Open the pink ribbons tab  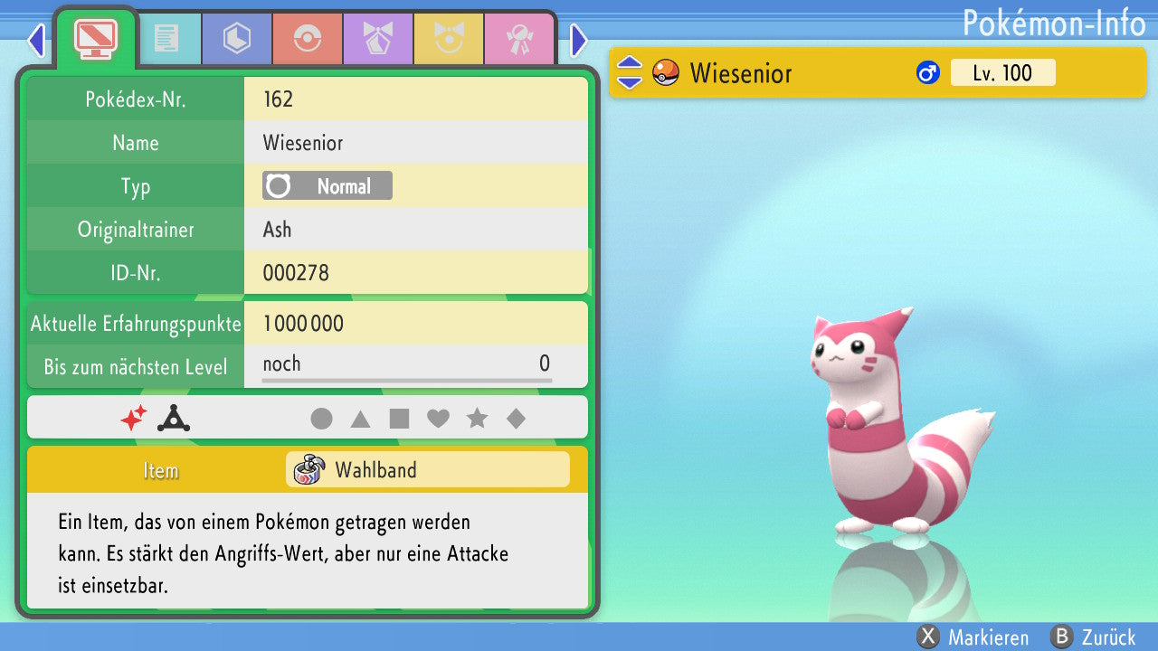(x=519, y=38)
